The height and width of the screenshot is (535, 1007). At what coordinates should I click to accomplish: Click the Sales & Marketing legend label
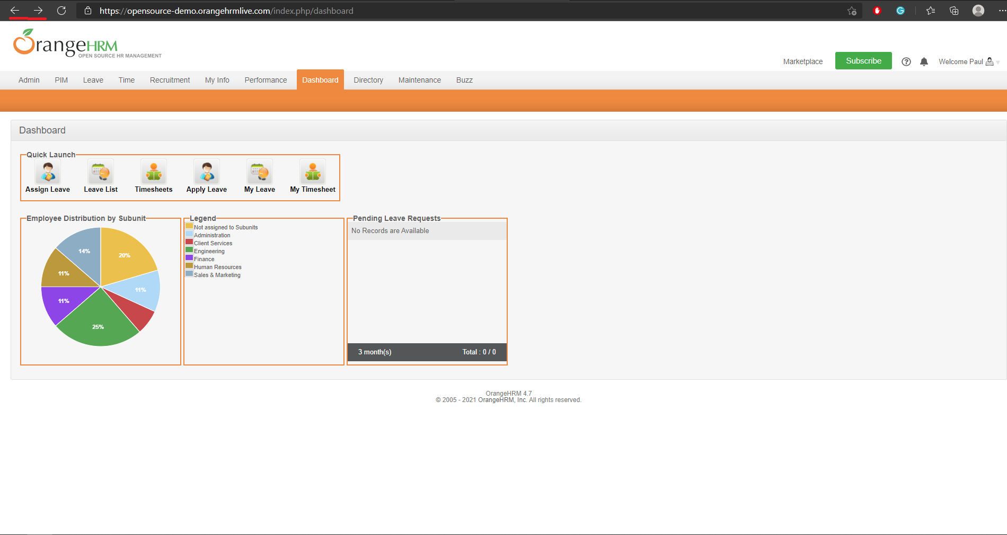(217, 275)
